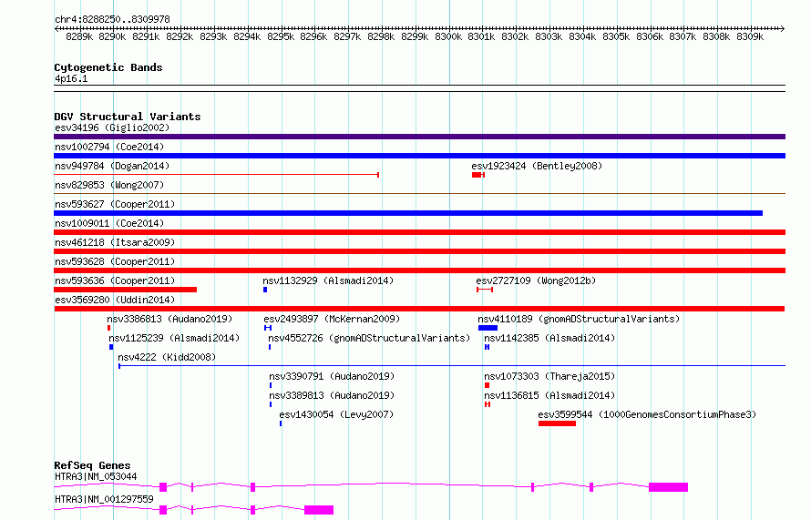Open nsv1142385 (Alsmadi2014) label
The height and width of the screenshot is (520, 811).
pyautogui.click(x=549, y=338)
